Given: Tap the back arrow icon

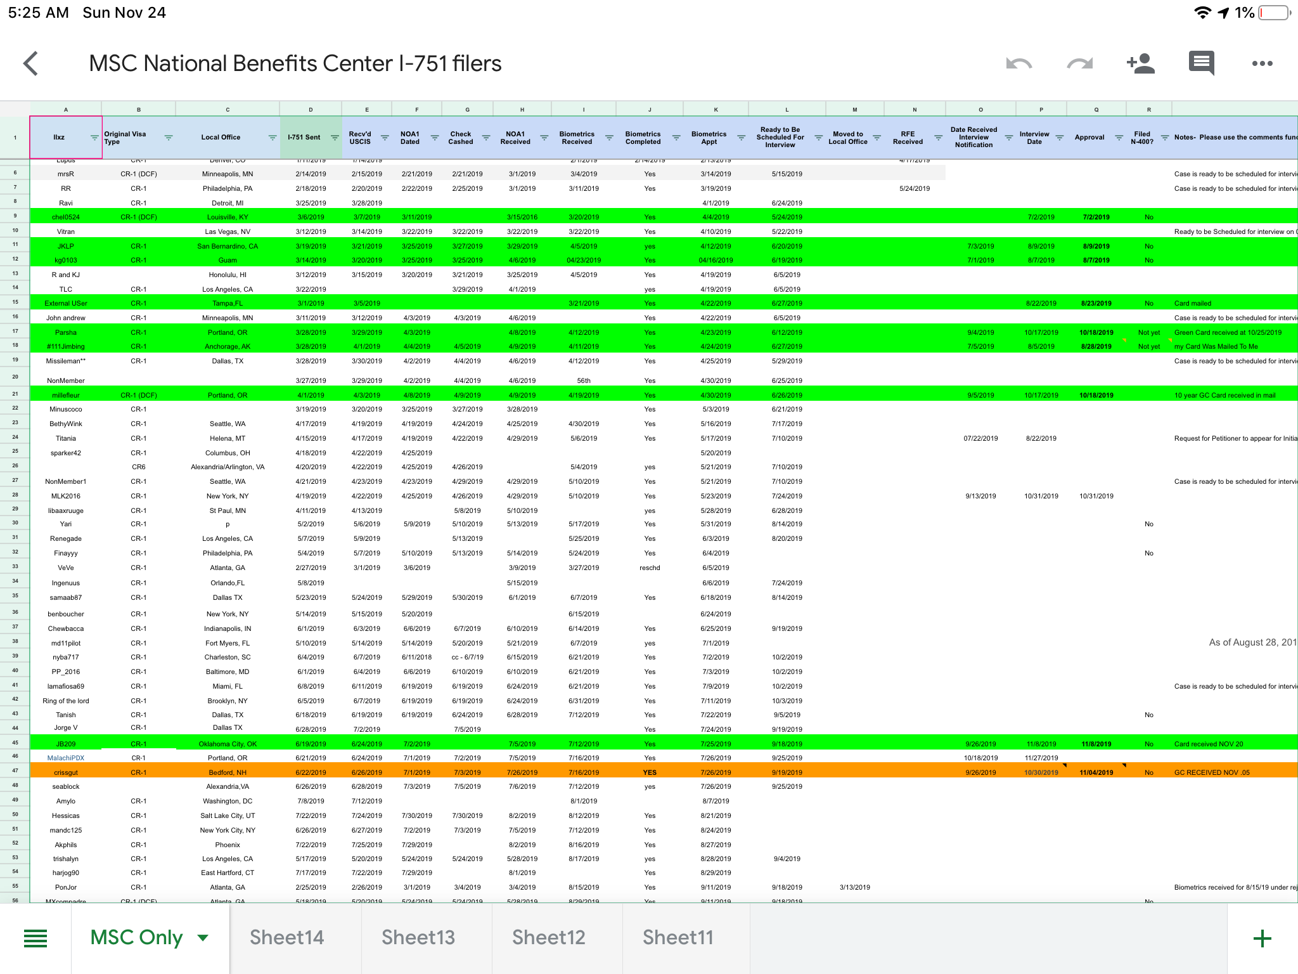Looking at the screenshot, I should pyautogui.click(x=31, y=63).
